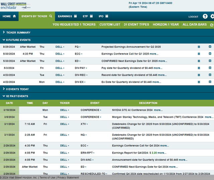The height and width of the screenshot is (180, 214).
Task: Click the Wall Street Horizon enchilada logo
Action: (x=15, y=6)
